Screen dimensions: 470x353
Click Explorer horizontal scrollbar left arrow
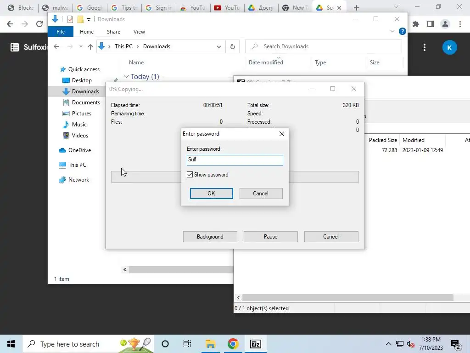coord(125,269)
